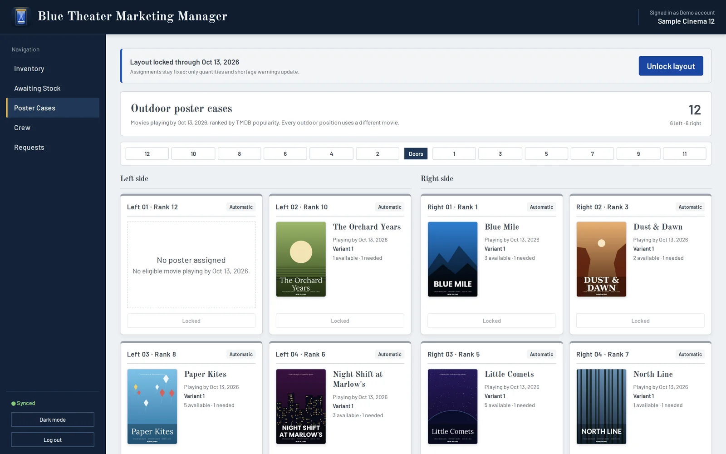Go to Awaiting Stock page
The width and height of the screenshot is (726, 454).
53,88
